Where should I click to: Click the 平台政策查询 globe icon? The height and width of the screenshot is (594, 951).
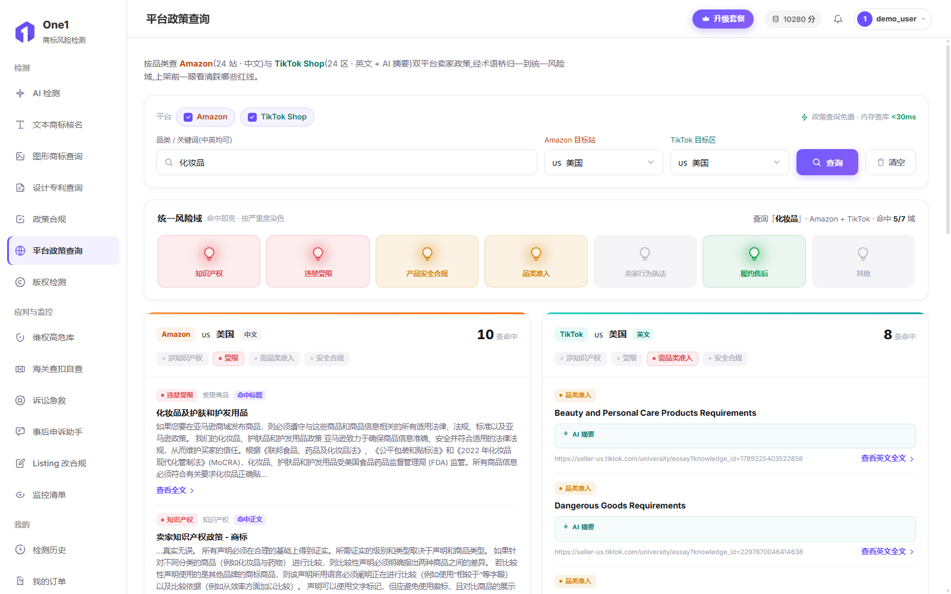coord(20,251)
